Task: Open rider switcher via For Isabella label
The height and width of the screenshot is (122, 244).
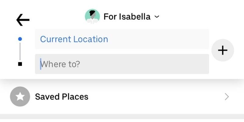Action: (x=127, y=16)
